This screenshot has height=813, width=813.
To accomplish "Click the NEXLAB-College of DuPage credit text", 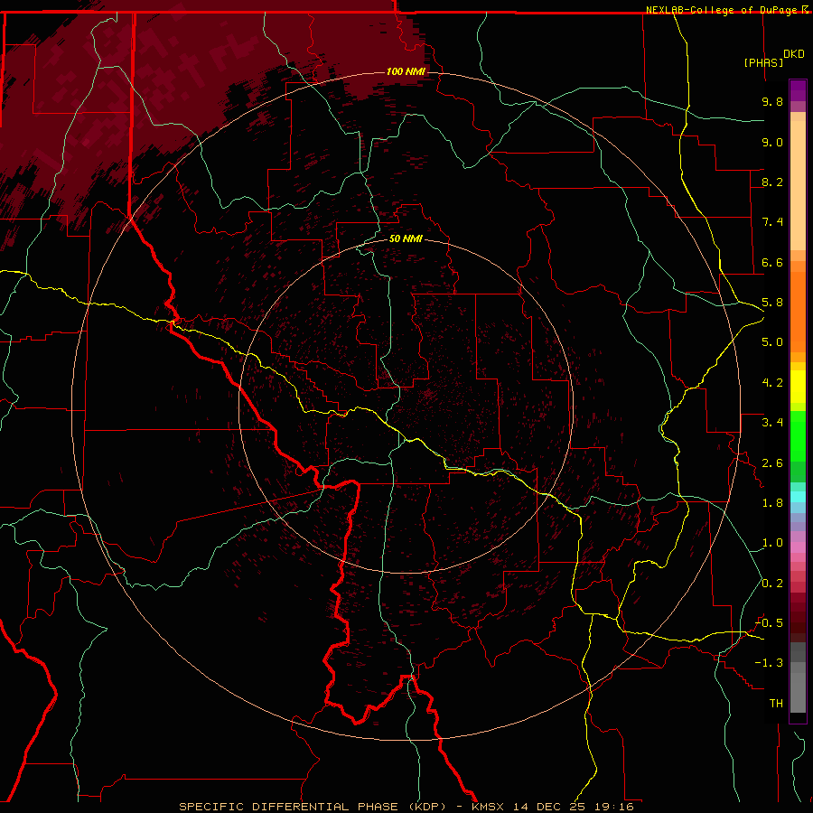I will pos(723,10).
